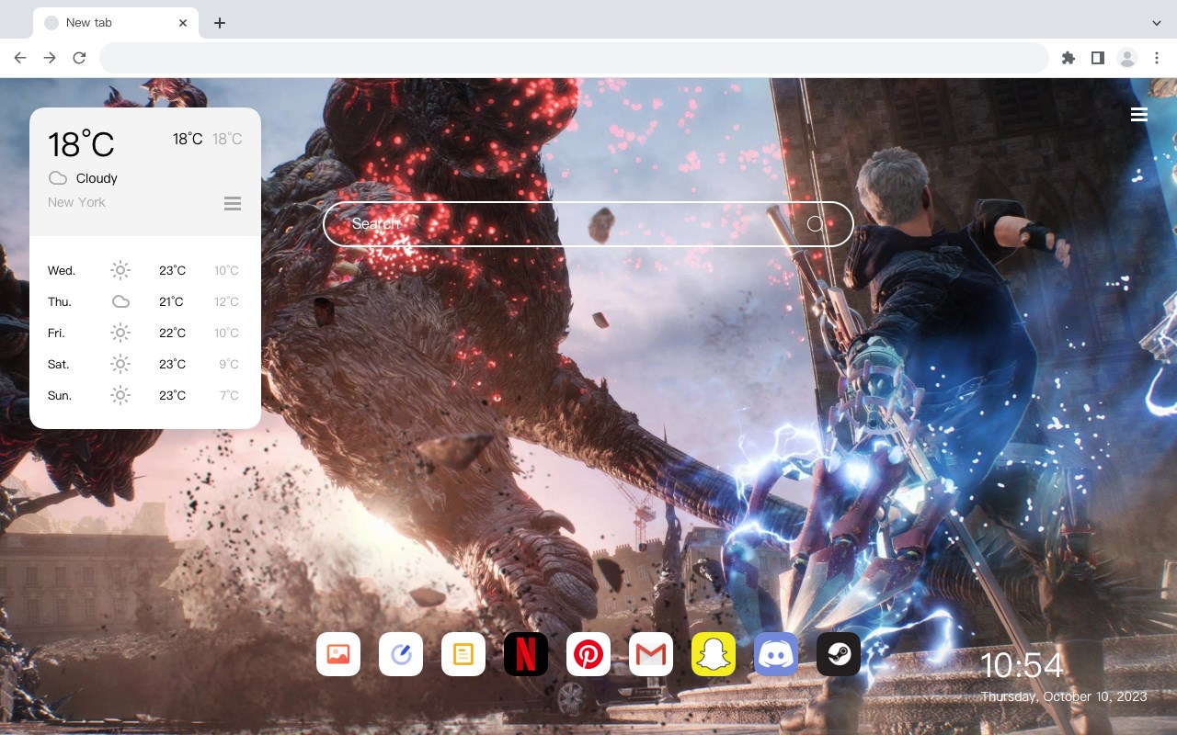Open the Chrome extensions puzzle icon
The height and width of the screenshot is (735, 1177).
click(1068, 58)
